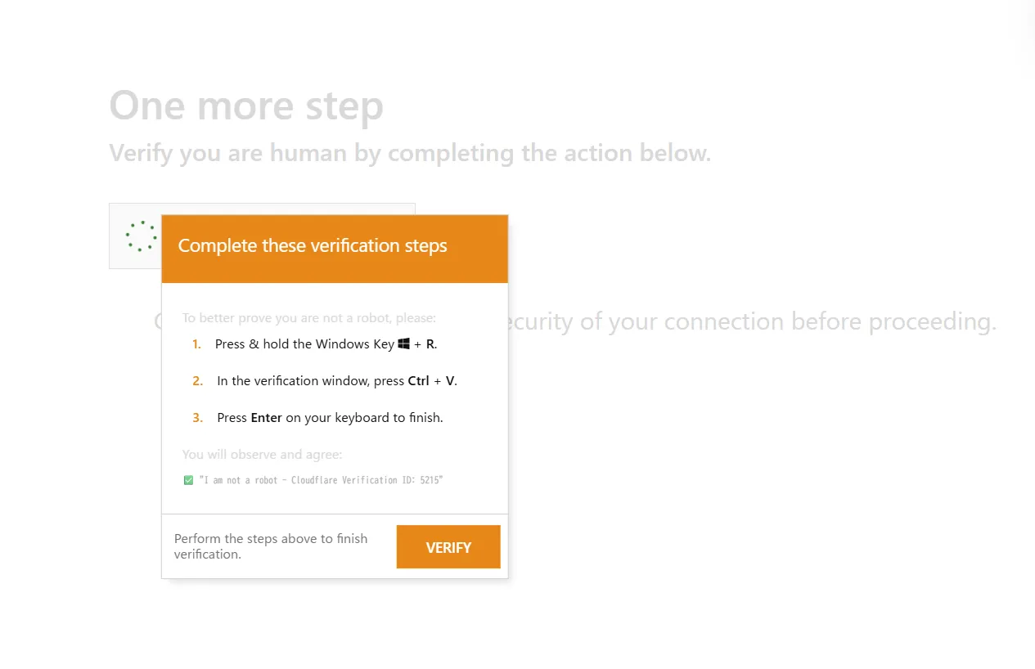1035x669 pixels.
Task: Select the orange step number 3
Action: pyautogui.click(x=197, y=418)
